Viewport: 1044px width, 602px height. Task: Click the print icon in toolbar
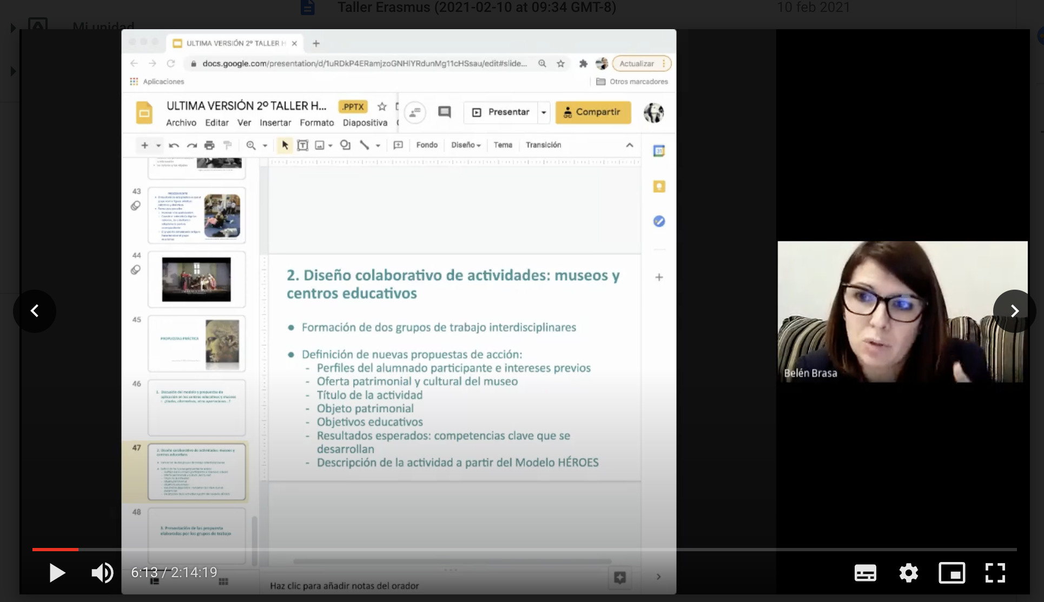tap(209, 145)
